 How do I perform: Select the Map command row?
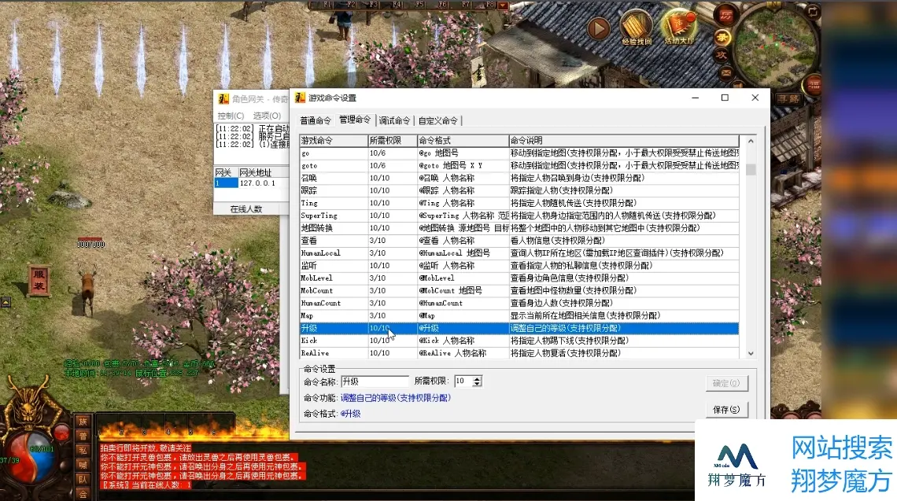[x=519, y=315]
